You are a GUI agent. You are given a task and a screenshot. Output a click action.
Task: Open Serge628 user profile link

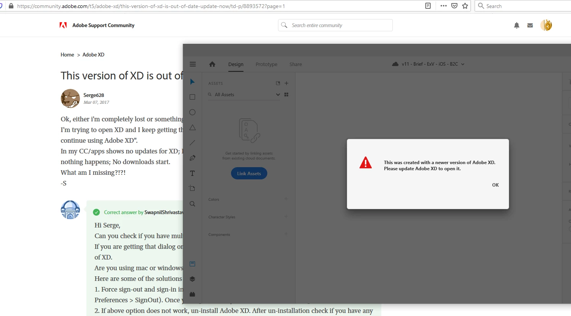(94, 95)
